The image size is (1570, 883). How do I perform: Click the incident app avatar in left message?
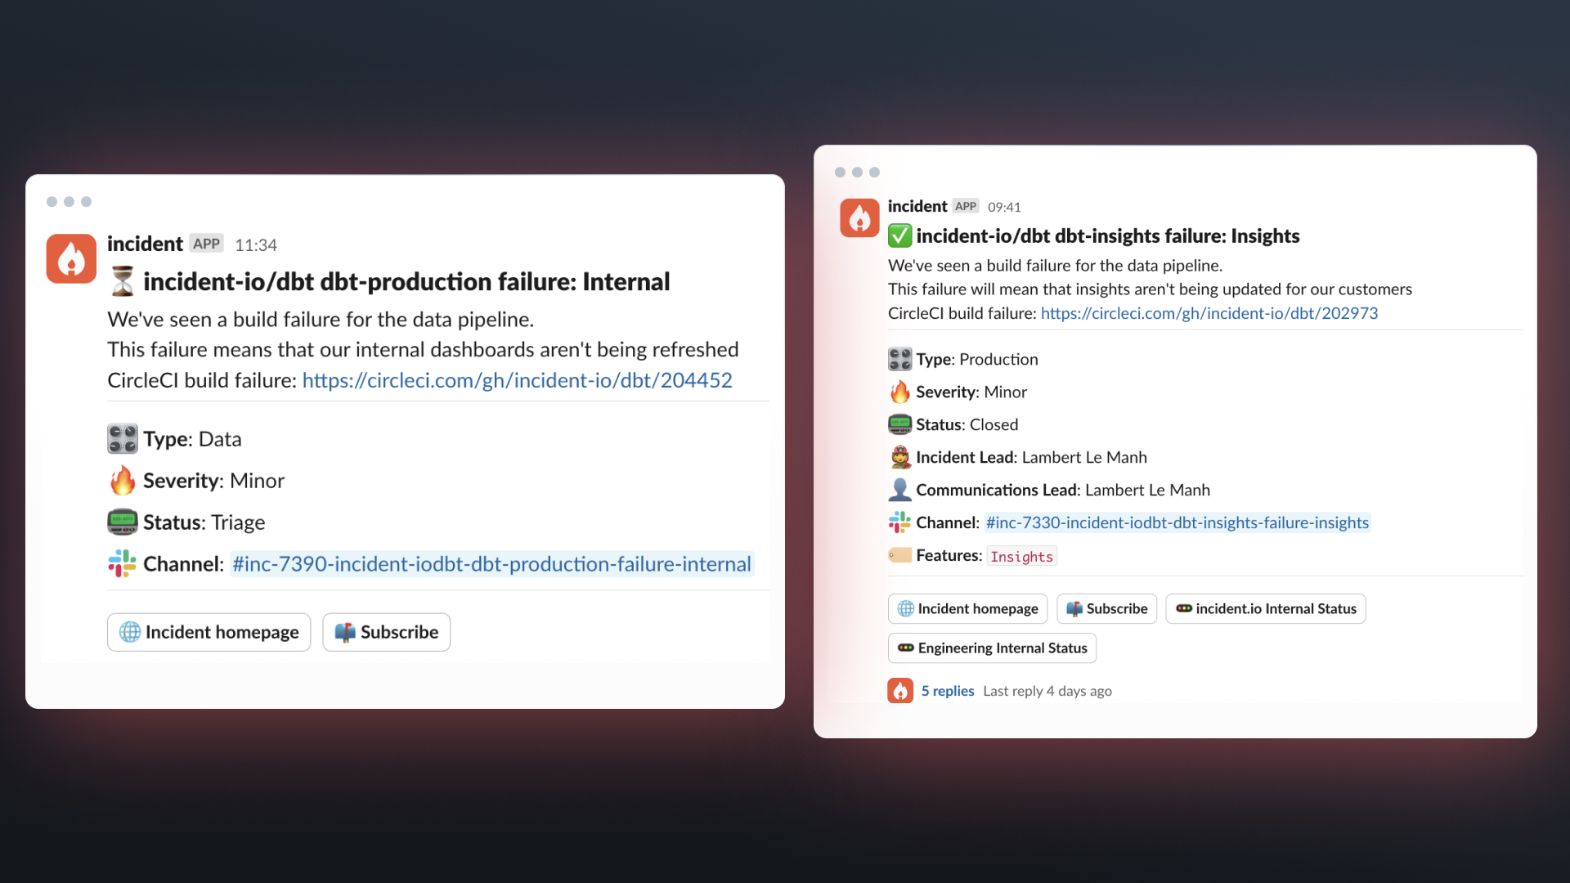[x=71, y=258]
